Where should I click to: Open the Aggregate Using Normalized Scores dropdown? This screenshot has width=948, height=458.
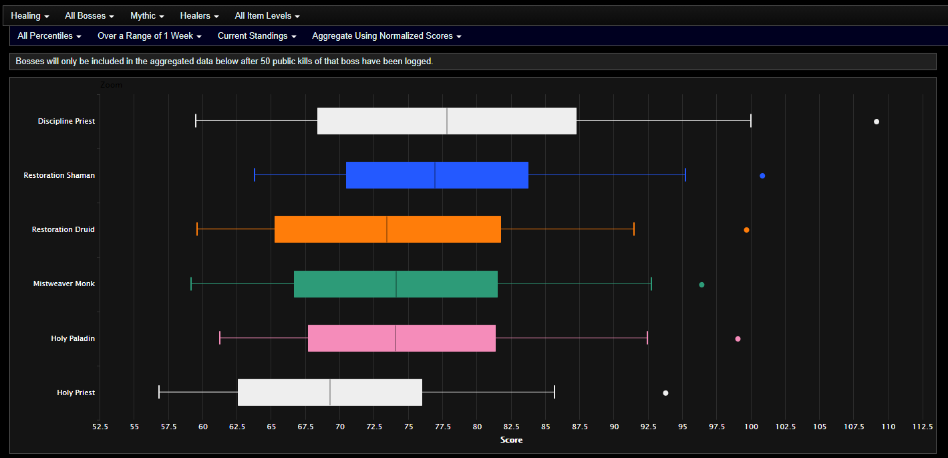[386, 36]
